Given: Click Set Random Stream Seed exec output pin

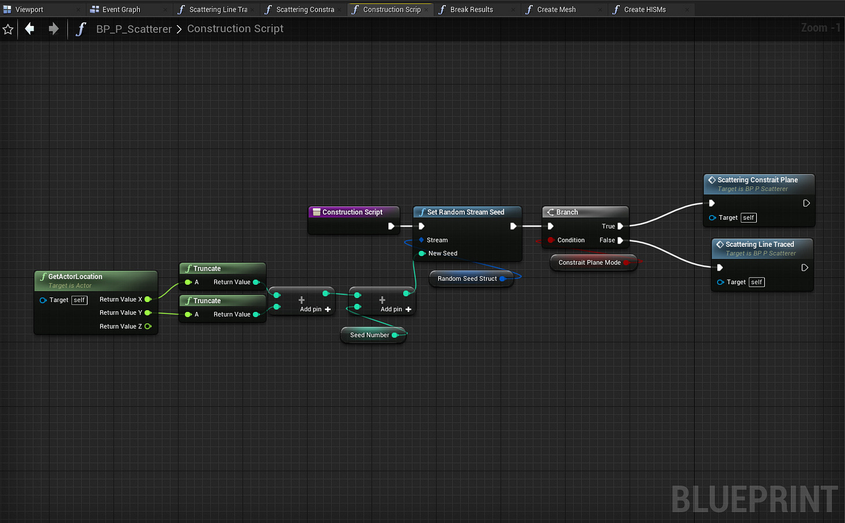Looking at the screenshot, I should coord(513,226).
